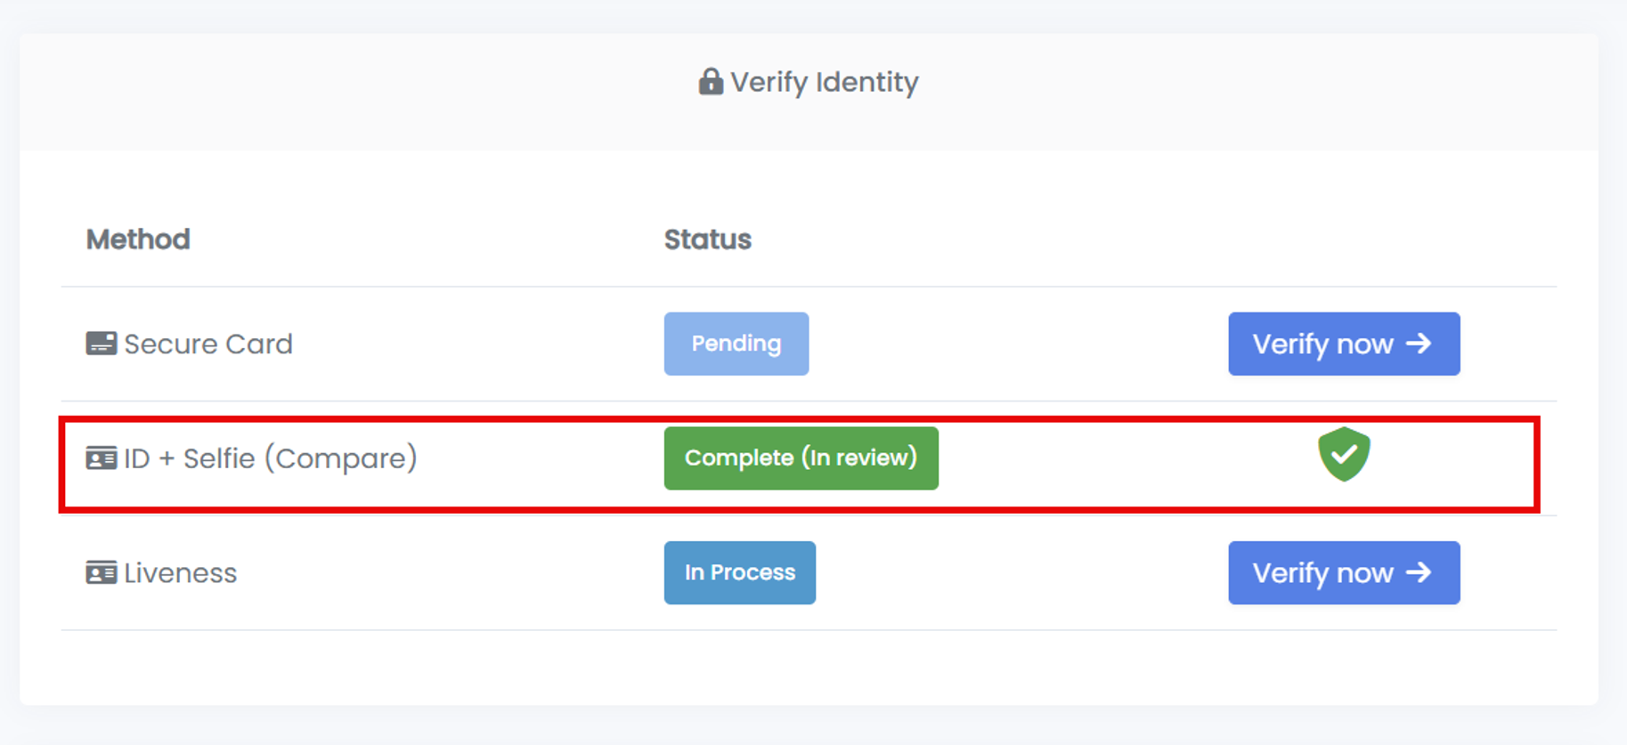Click the Method column header

tap(138, 239)
